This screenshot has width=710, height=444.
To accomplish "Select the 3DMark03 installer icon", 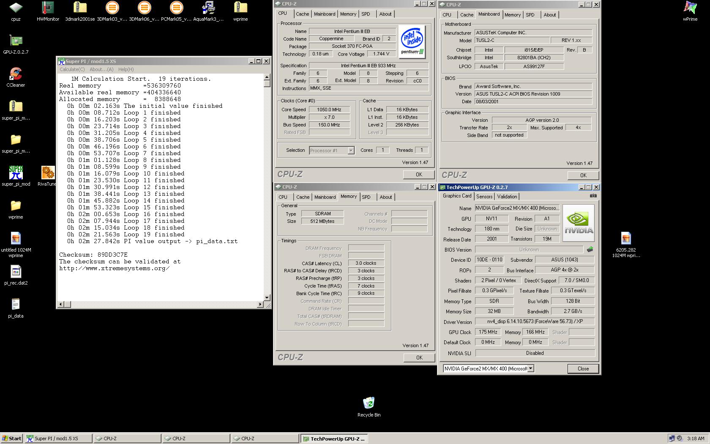I will (x=112, y=11).
